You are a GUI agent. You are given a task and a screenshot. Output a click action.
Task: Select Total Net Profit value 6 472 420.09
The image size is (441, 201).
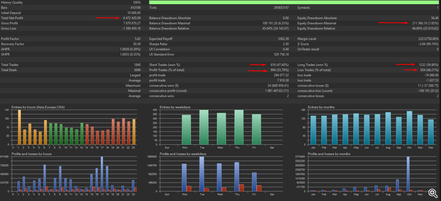pos(132,18)
